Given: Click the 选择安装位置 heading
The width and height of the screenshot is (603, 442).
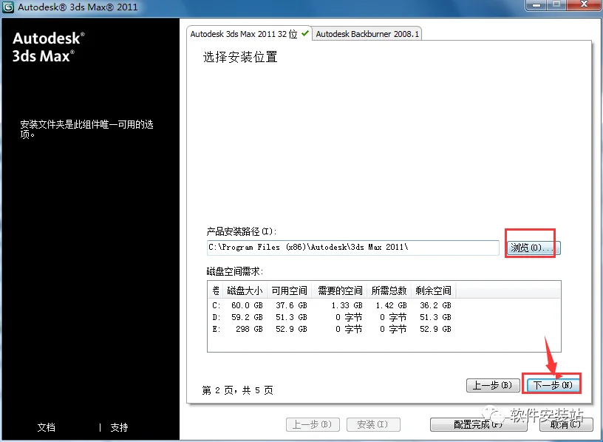Looking at the screenshot, I should pyautogui.click(x=240, y=57).
